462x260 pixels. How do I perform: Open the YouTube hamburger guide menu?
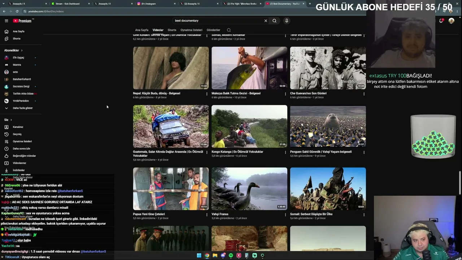click(x=6, y=21)
